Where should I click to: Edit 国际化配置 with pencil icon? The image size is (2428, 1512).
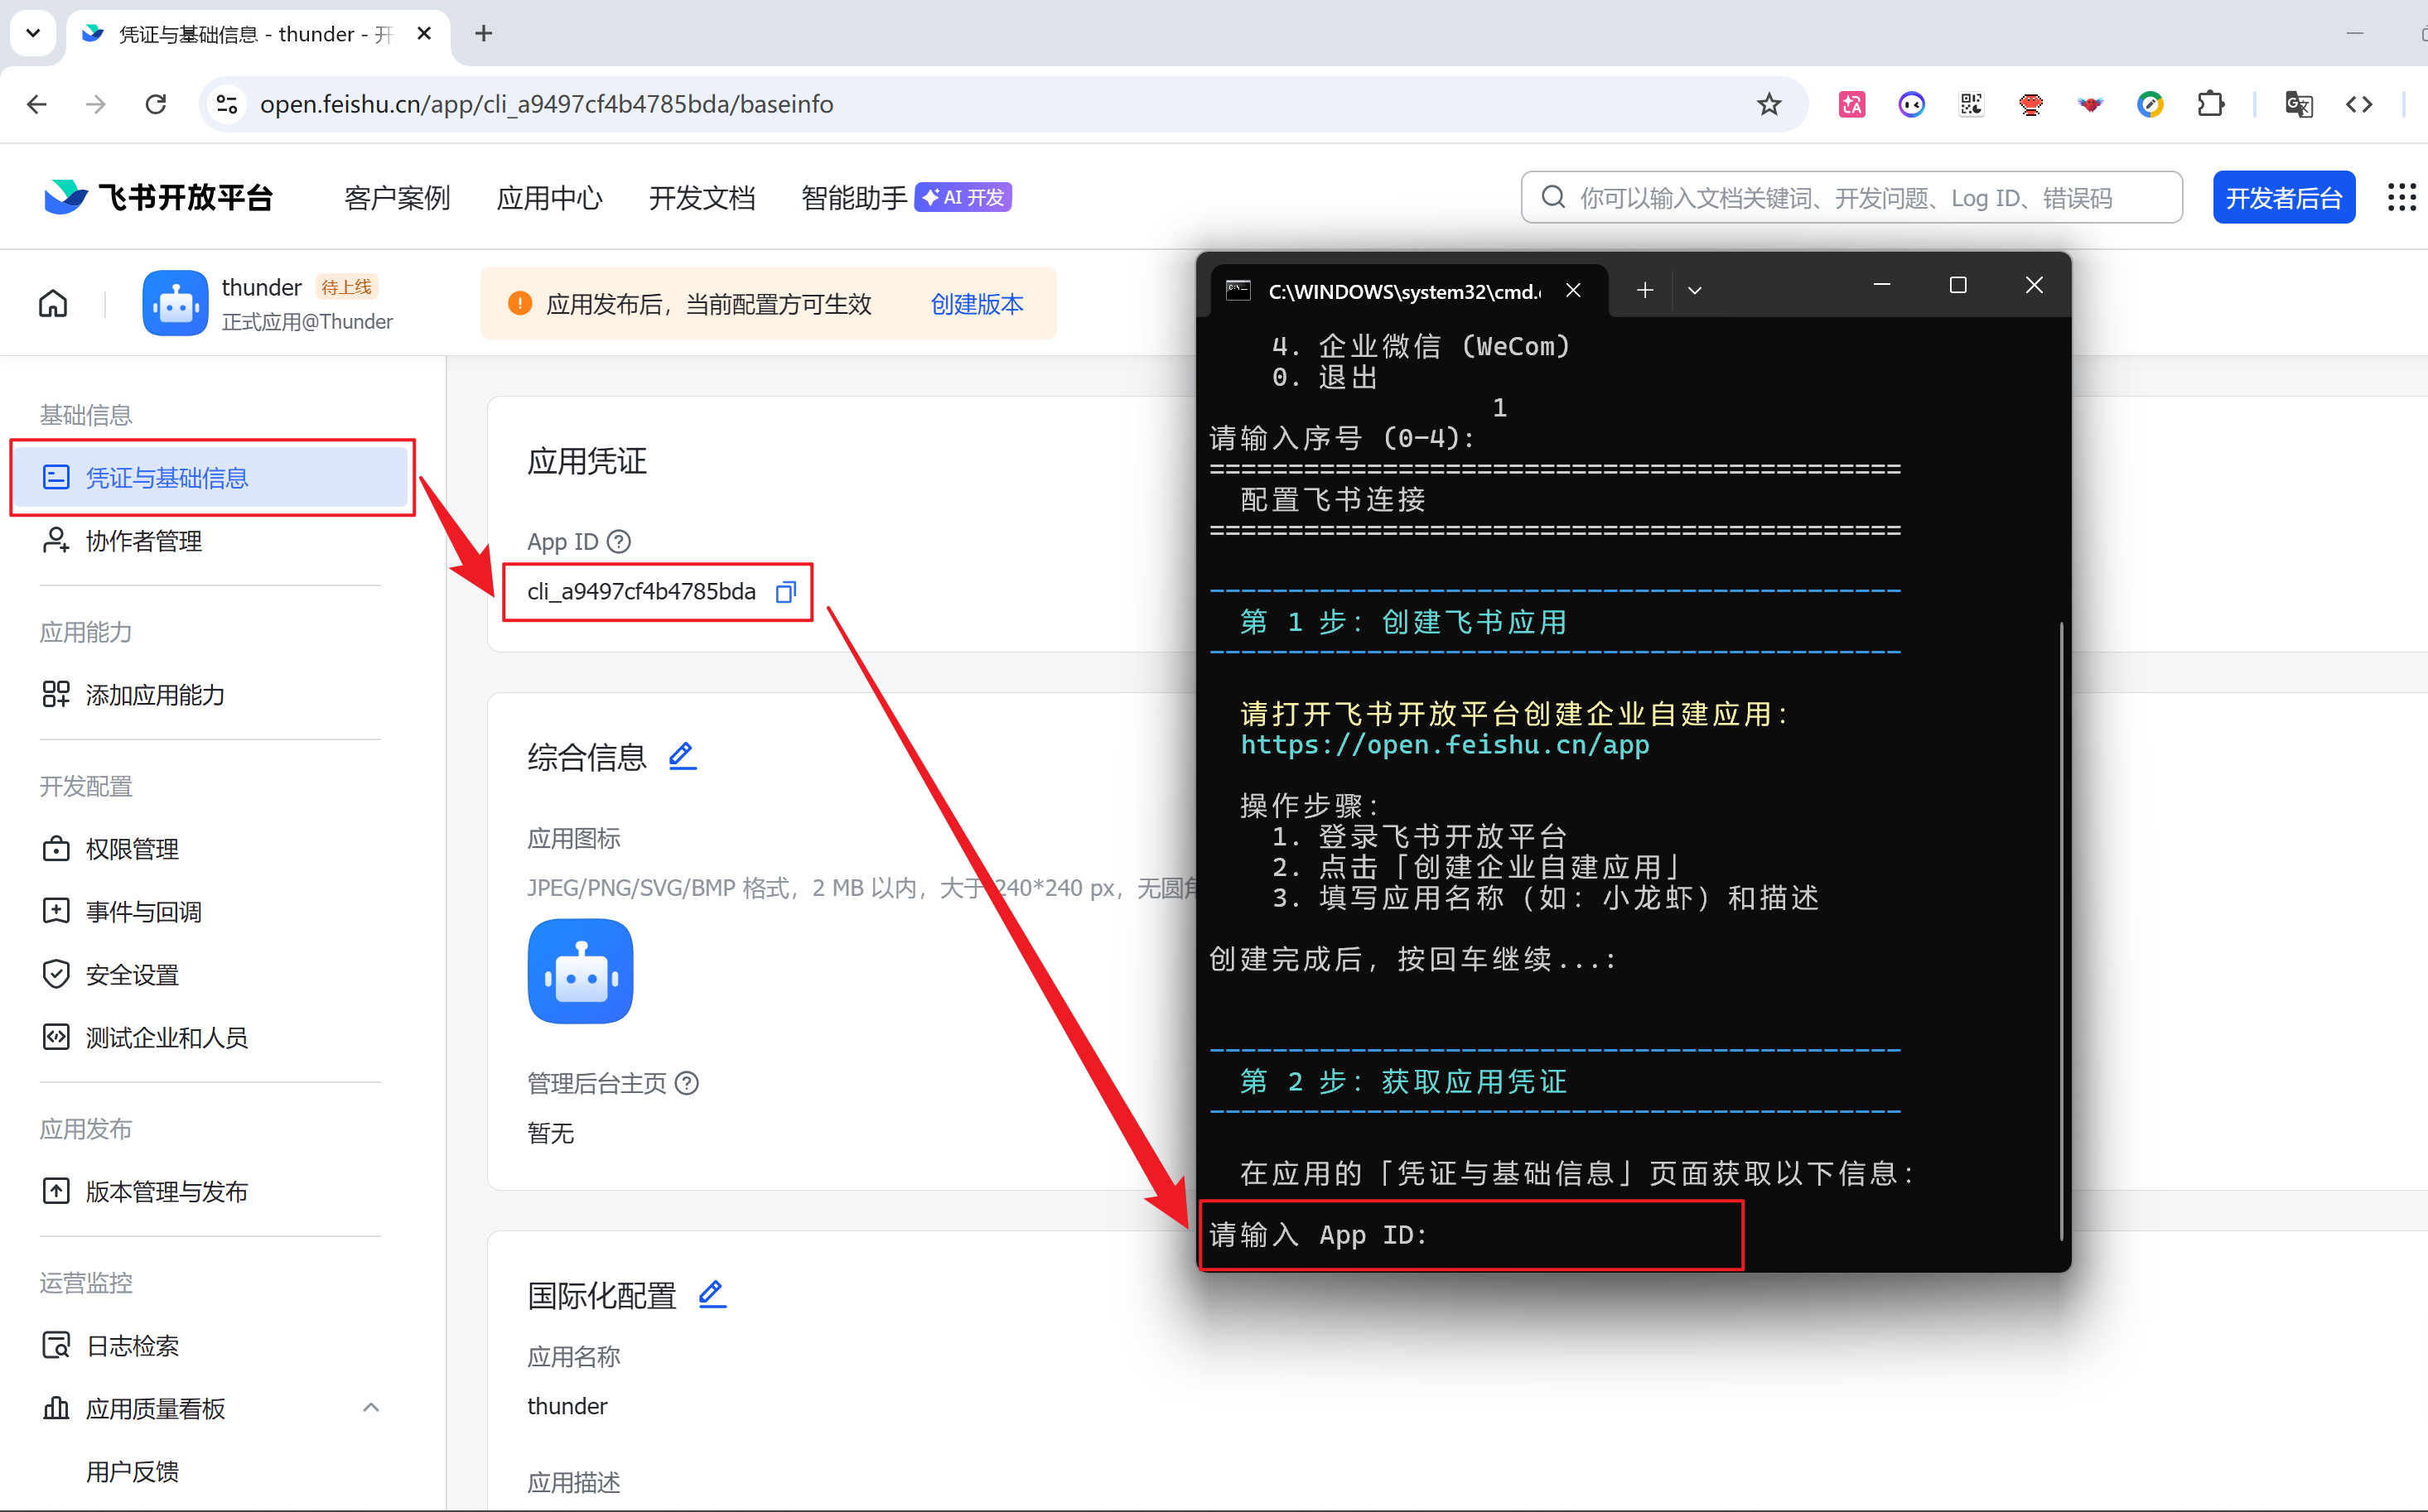coord(712,1294)
